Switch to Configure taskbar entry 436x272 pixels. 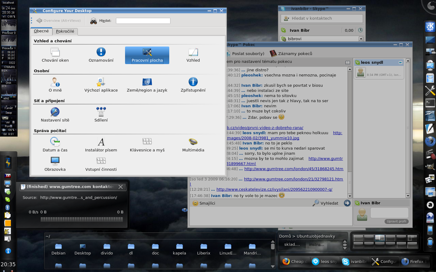tap(384, 261)
